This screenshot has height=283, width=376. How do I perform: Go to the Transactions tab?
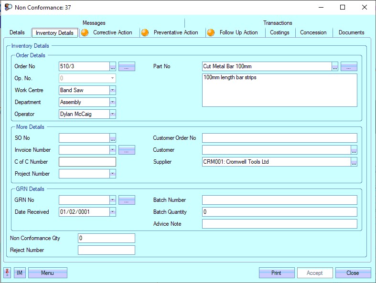[x=278, y=23]
